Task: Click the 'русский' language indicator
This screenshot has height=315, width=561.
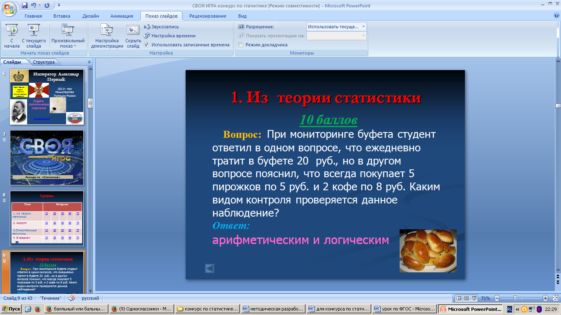Action: click(90, 298)
